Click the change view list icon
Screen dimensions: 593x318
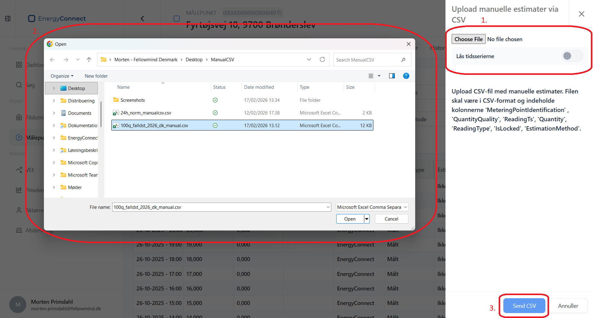point(371,76)
